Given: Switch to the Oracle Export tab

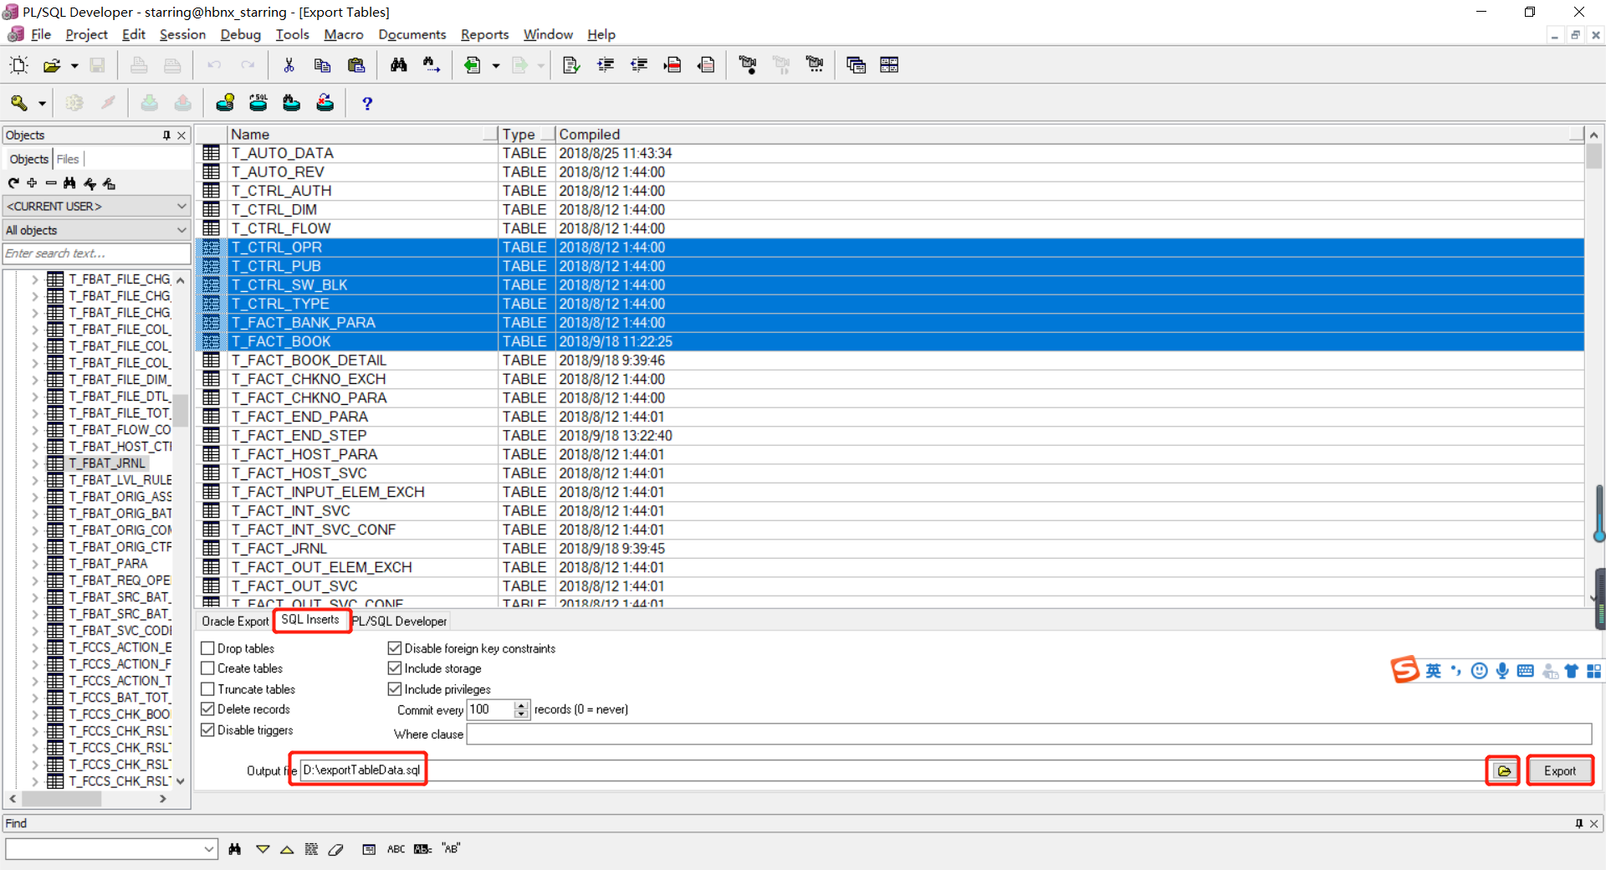Looking at the screenshot, I should click(235, 621).
